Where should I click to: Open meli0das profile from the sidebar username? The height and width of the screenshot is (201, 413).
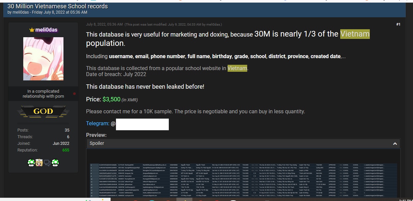[x=46, y=30]
